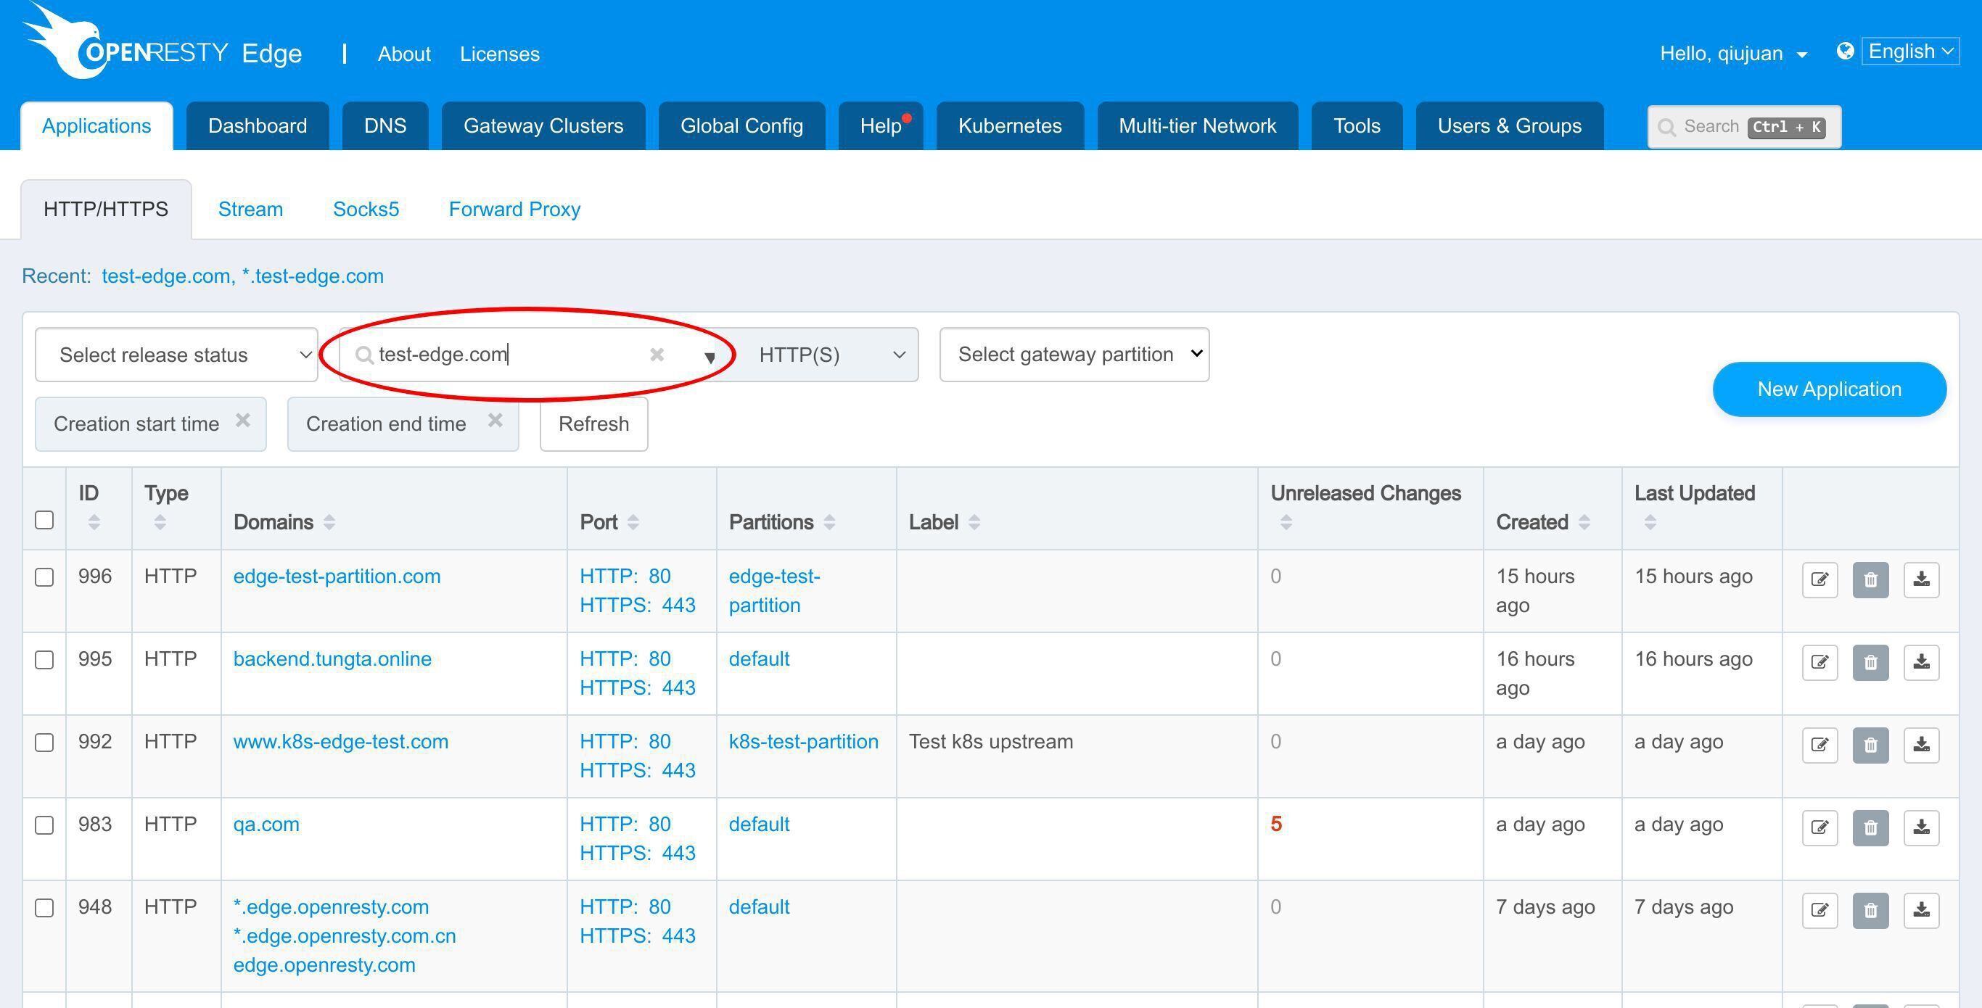Edit the *.edge.openresty.com application
1982x1008 pixels.
[1819, 909]
